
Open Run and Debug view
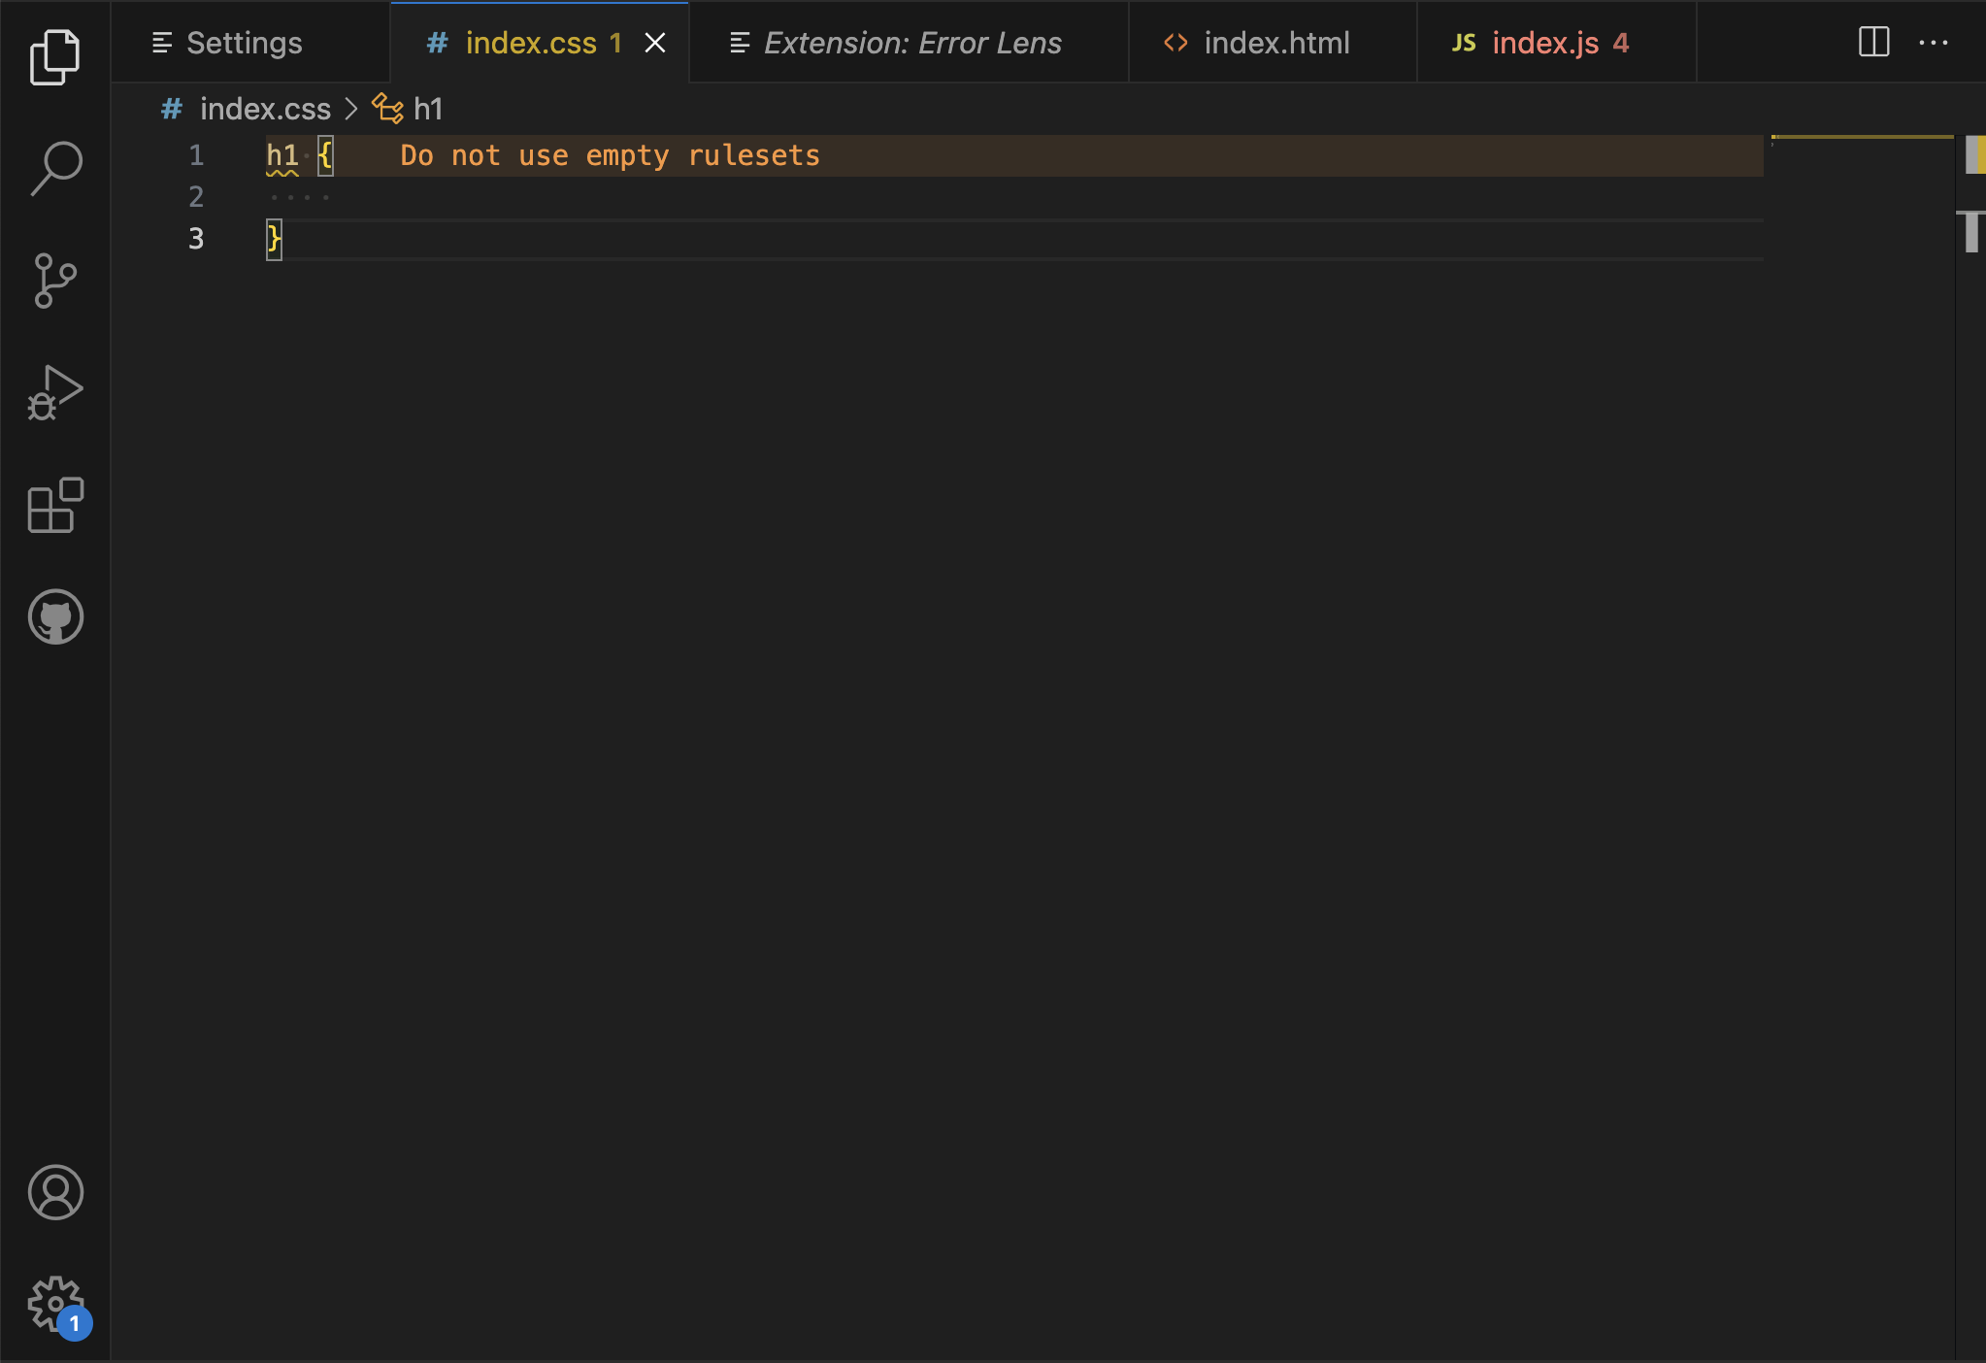(55, 393)
